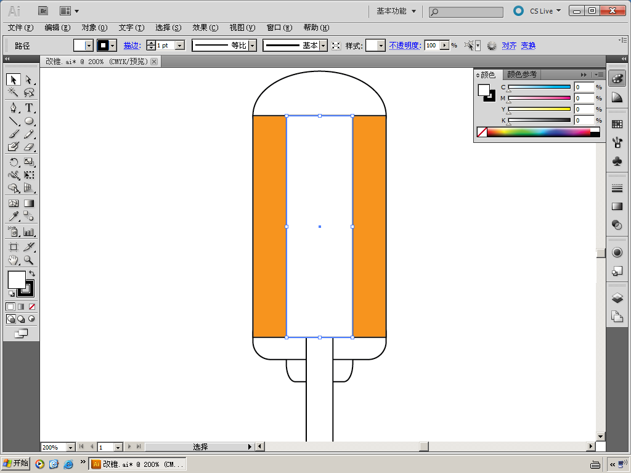Swap fill and stroke colors in toolbox
Image resolution: width=631 pixels, height=473 pixels.
(x=32, y=273)
